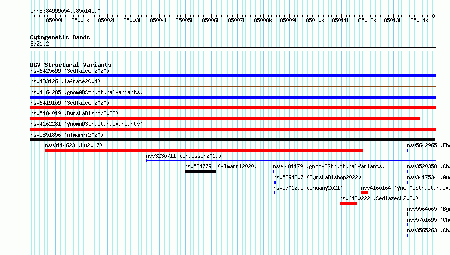Screen dimensions: 450x255
Task: Select the short red bar under nsv4160164
Action: point(365,193)
